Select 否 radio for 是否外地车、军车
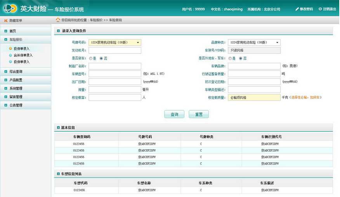The height and width of the screenshot is (197, 340). 241,58
